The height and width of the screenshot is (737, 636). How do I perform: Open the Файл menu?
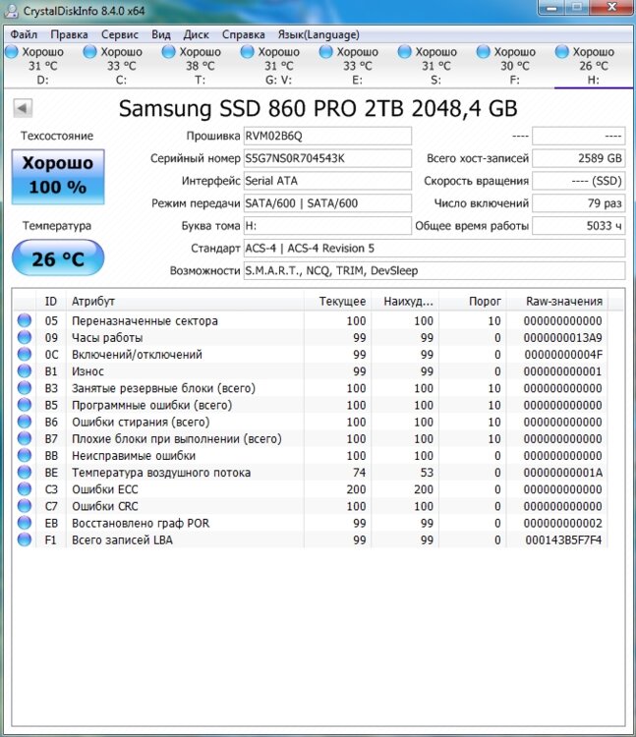25,33
